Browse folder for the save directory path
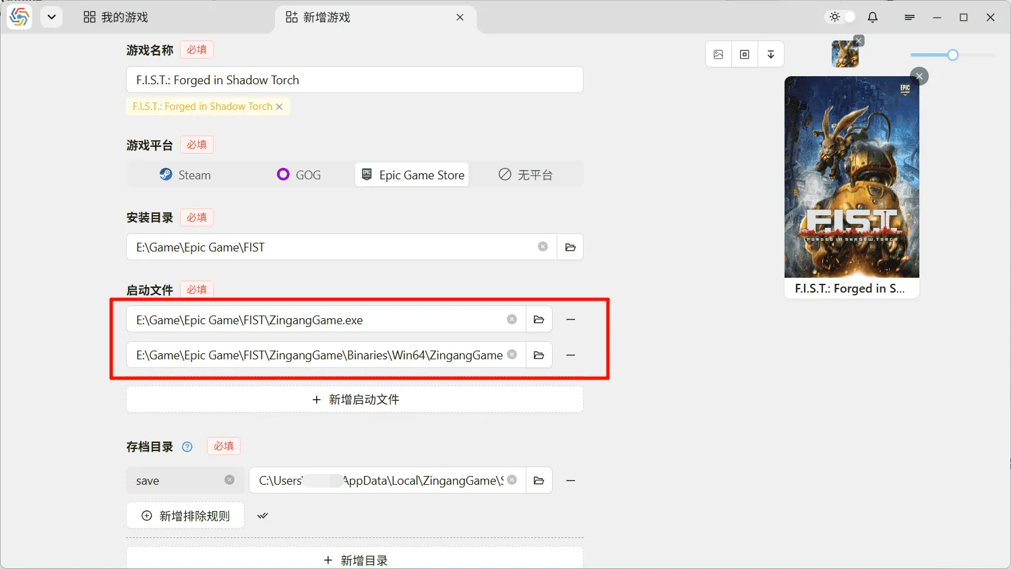Screen dimensions: 1011x569 coord(539,481)
